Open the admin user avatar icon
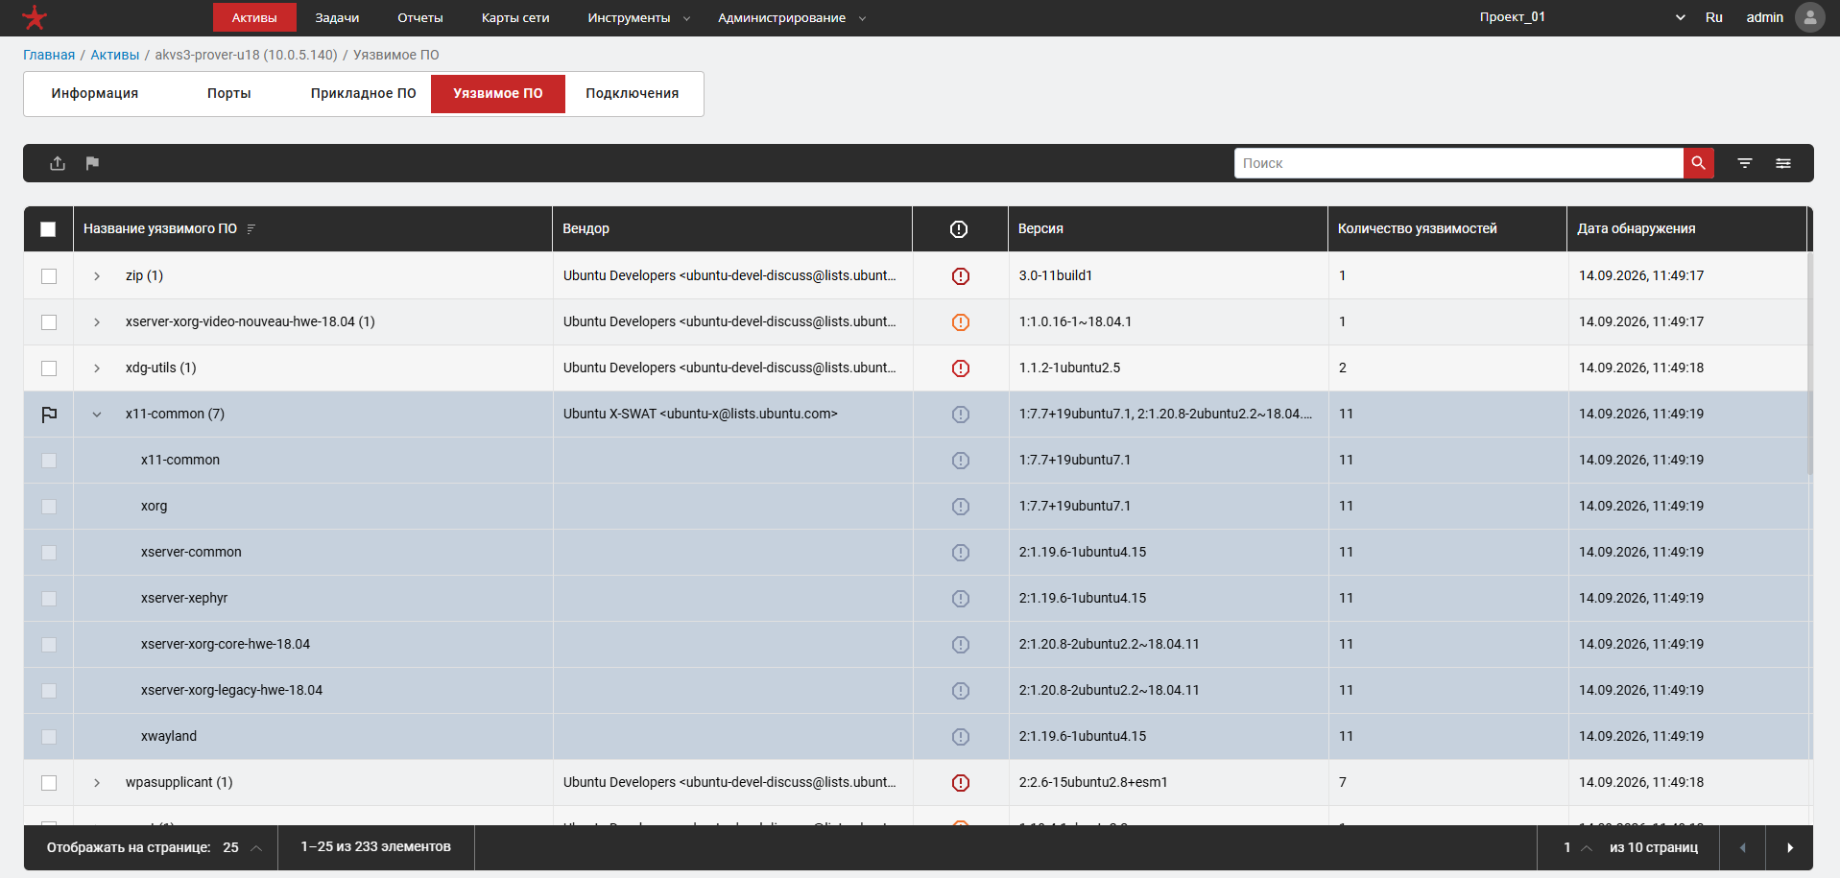The width and height of the screenshot is (1840, 878). [1809, 17]
